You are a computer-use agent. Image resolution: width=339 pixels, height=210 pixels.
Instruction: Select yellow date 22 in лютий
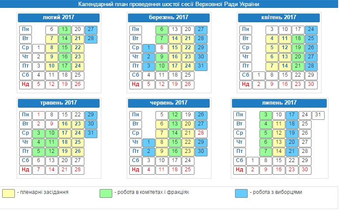pos(78,48)
